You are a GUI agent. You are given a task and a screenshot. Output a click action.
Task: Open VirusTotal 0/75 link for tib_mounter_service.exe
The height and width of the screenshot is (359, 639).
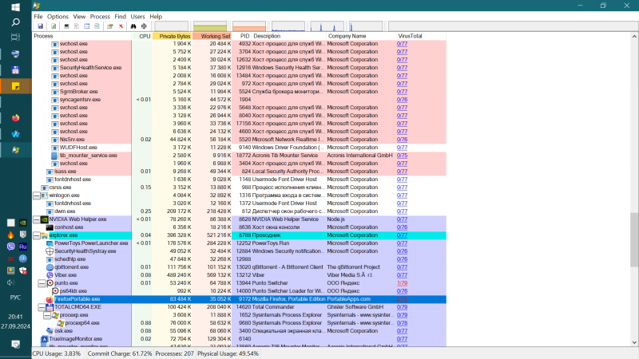tap(402, 156)
